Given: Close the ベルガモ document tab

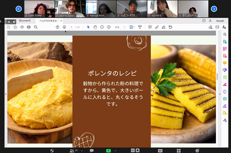Looking at the screenshot, I should click(61, 21).
